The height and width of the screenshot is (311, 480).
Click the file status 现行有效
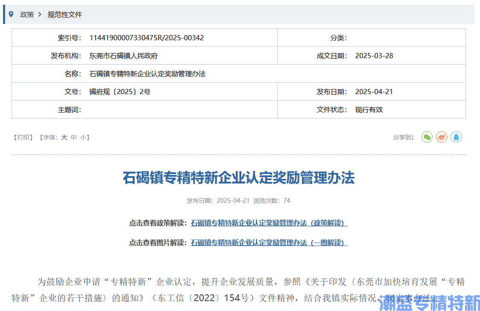pyautogui.click(x=369, y=110)
